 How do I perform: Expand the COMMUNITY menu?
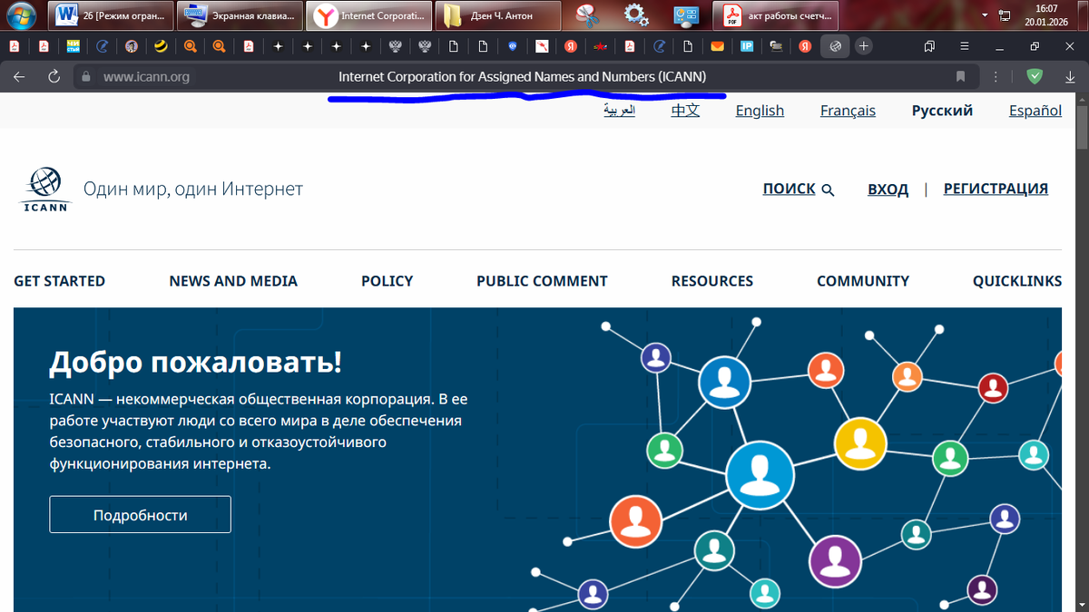(863, 281)
